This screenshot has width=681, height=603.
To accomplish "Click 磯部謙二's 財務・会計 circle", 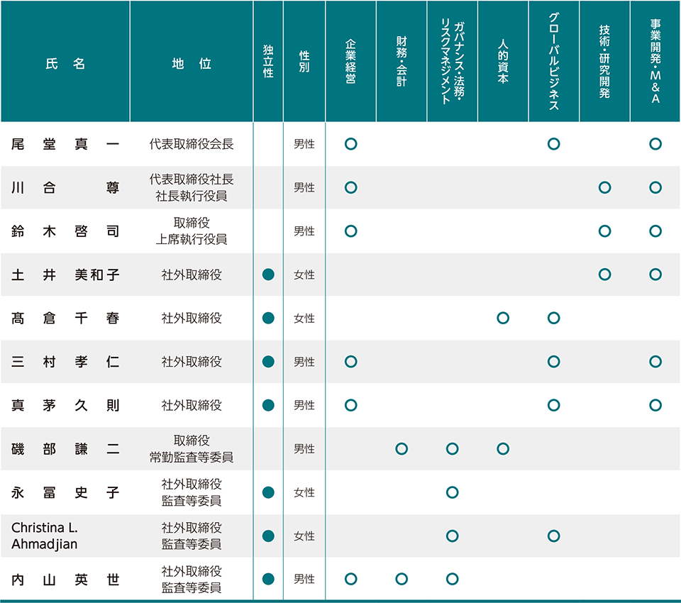I will tap(402, 449).
